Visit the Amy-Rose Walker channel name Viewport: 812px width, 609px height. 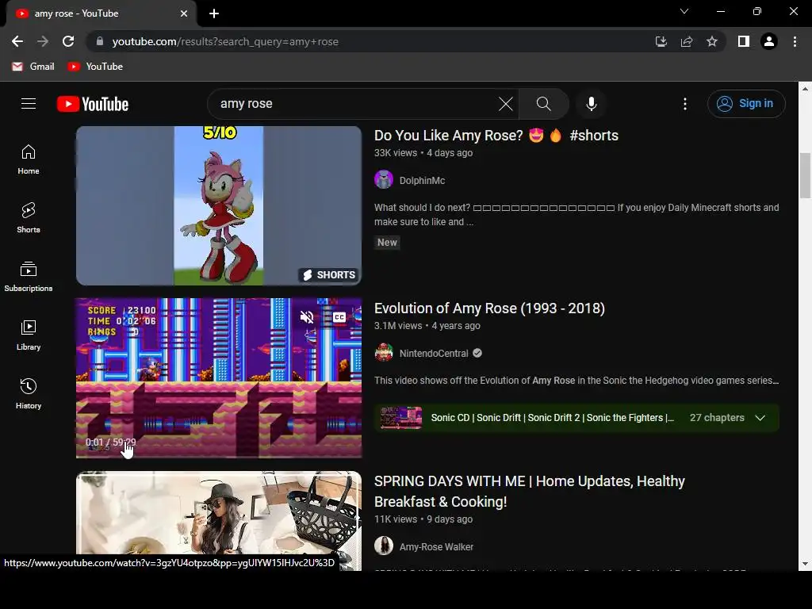(x=436, y=547)
